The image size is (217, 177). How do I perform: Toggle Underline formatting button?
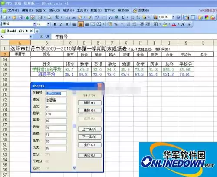pos(67,24)
